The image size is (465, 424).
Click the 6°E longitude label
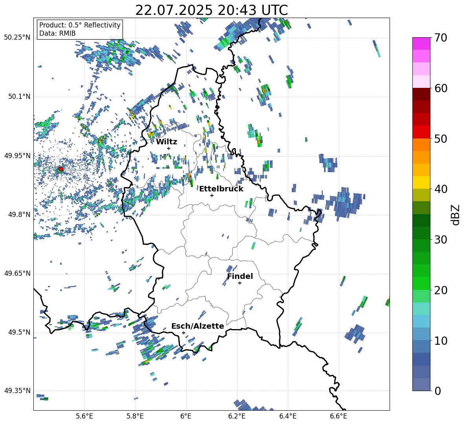[x=186, y=417]
